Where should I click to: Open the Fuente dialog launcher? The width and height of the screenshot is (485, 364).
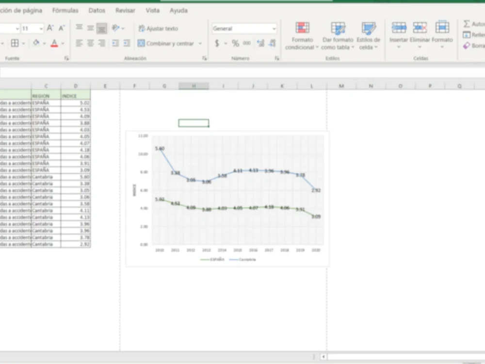click(66, 58)
